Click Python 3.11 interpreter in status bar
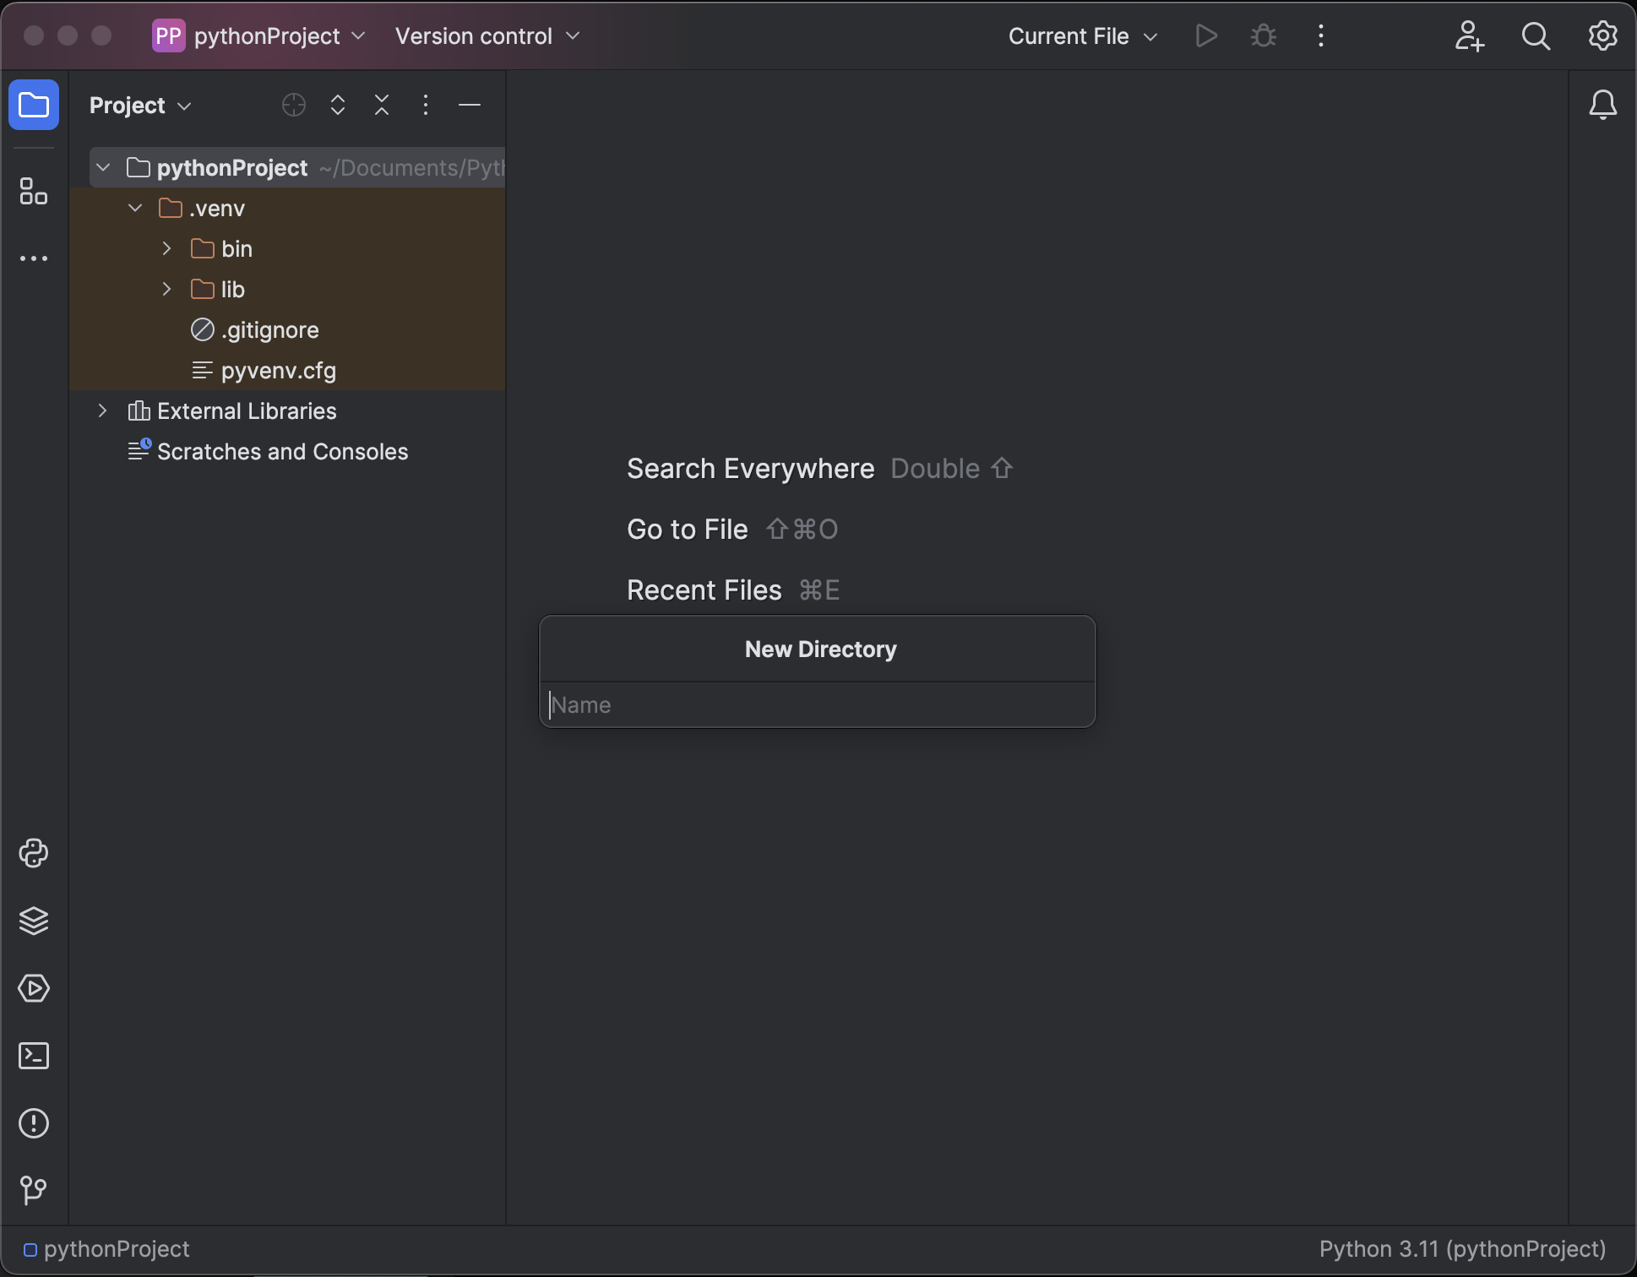This screenshot has height=1277, width=1637. click(x=1462, y=1249)
